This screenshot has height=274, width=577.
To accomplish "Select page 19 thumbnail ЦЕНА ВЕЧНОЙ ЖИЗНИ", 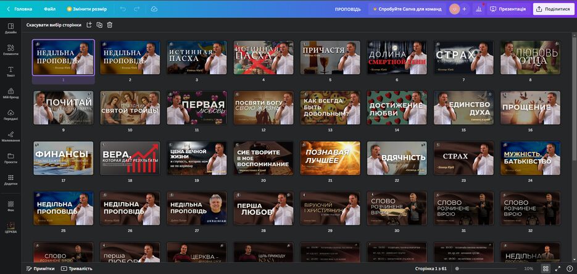I will (197, 158).
